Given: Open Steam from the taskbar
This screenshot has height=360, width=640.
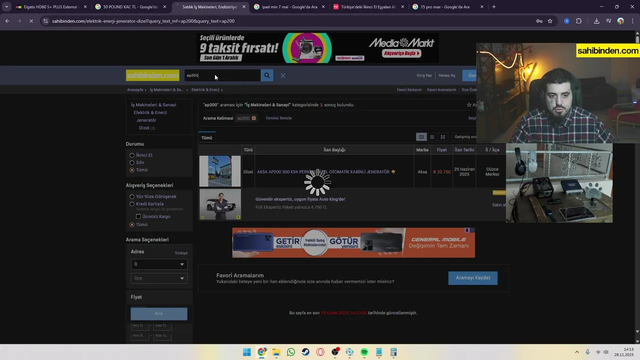Looking at the screenshot, I should pos(305,352).
